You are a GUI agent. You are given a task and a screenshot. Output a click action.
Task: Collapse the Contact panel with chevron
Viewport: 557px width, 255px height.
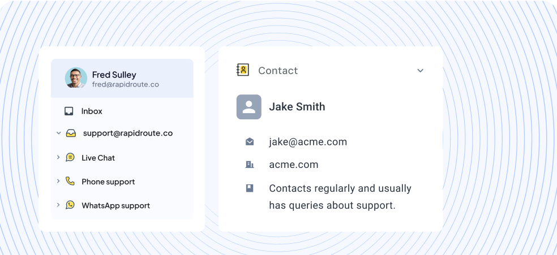pyautogui.click(x=420, y=71)
